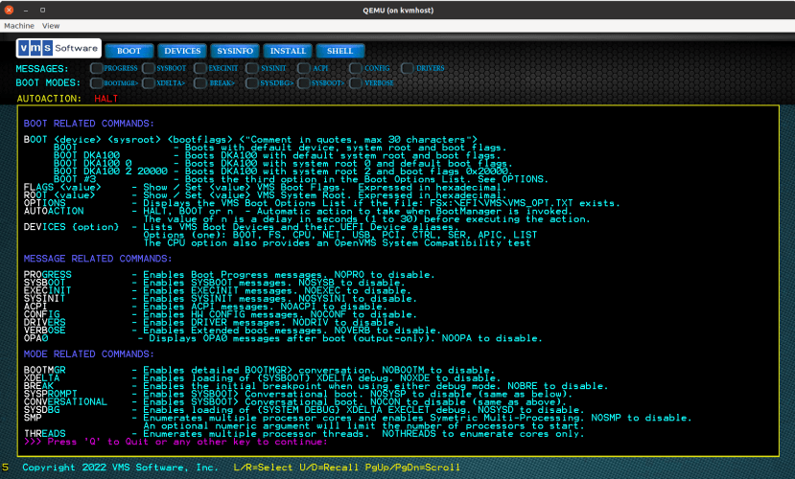This screenshot has width=795, height=479.
Task: Open the Machine menu
Action: point(19,26)
